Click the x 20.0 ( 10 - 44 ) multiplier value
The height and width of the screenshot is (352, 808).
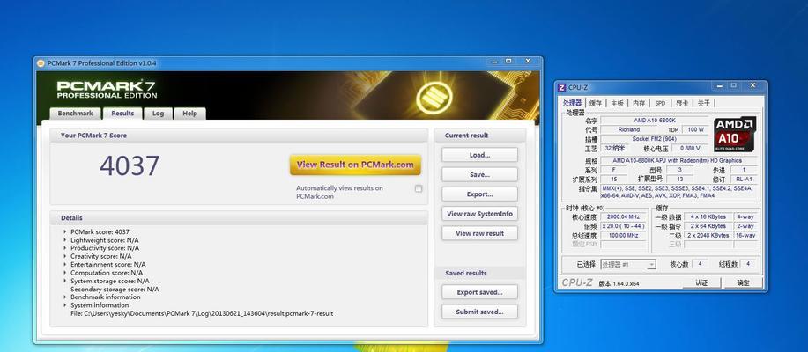[x=622, y=226]
